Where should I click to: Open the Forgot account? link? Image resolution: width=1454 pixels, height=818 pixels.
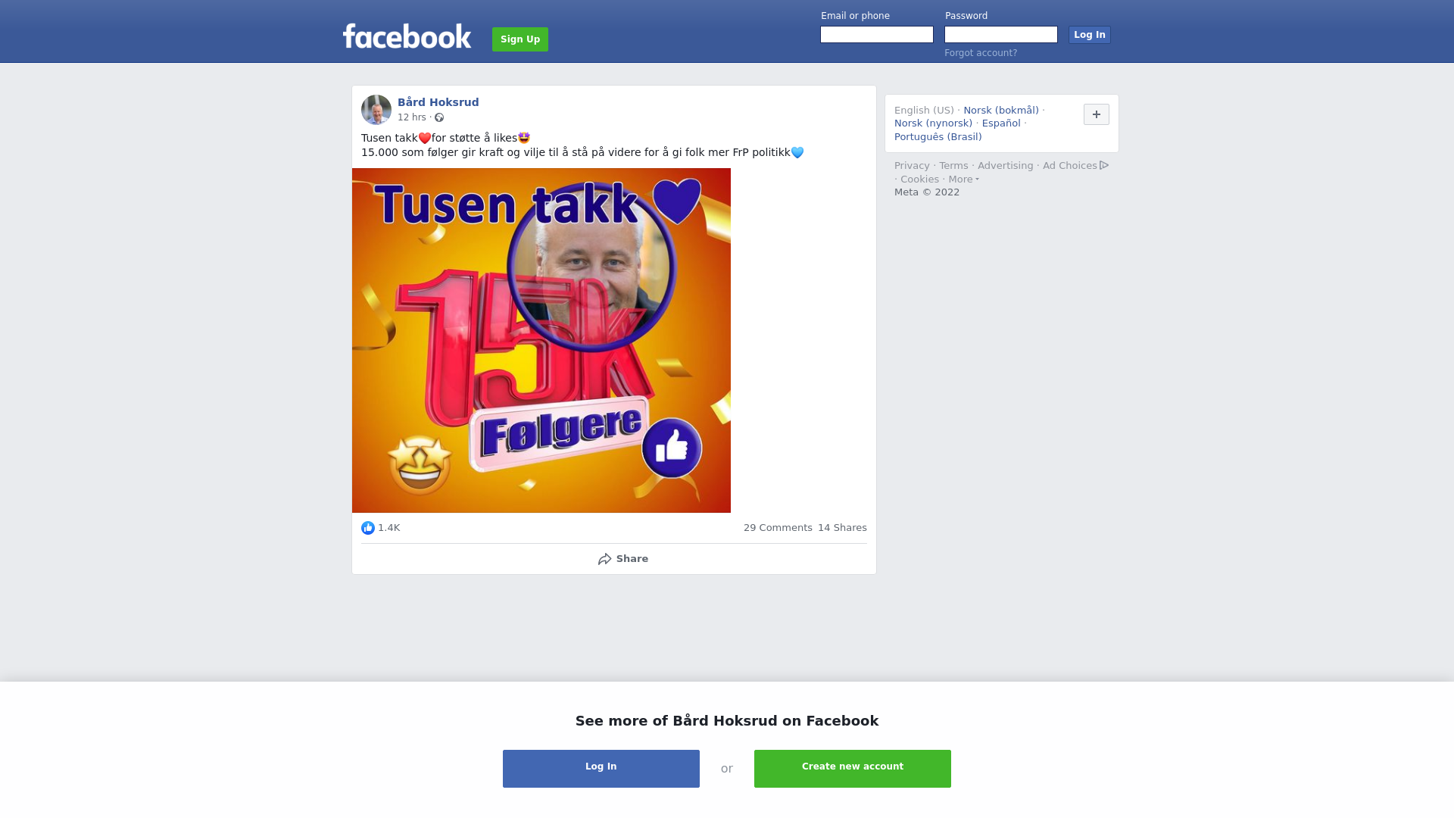(981, 53)
